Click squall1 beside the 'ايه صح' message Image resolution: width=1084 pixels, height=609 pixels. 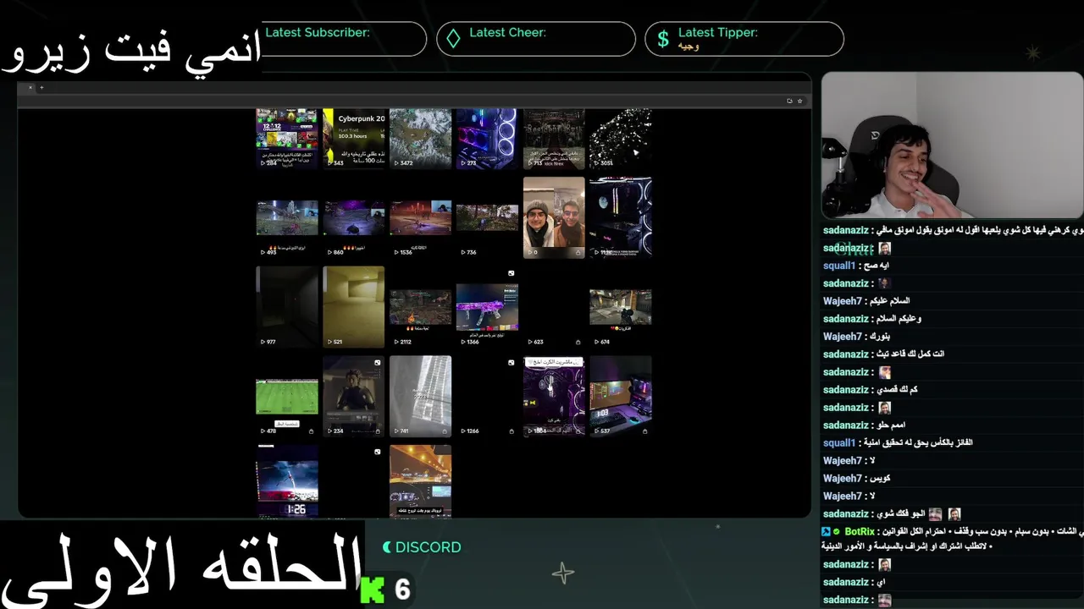839,266
